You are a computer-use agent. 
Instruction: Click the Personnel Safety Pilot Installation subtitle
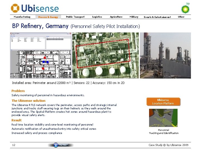point(105,26)
